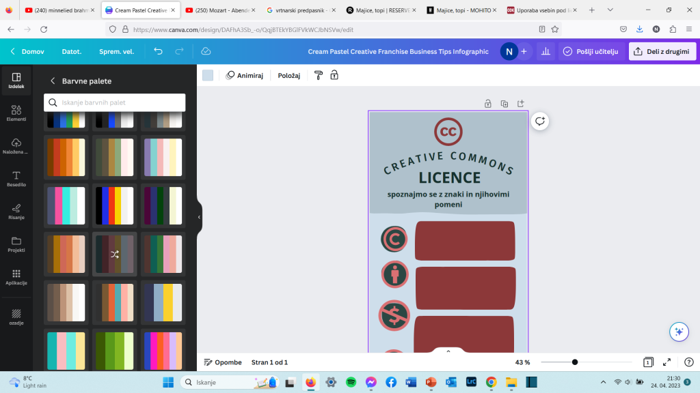Open the Risanje drawing panel
This screenshot has width=700, height=393.
(x=16, y=212)
